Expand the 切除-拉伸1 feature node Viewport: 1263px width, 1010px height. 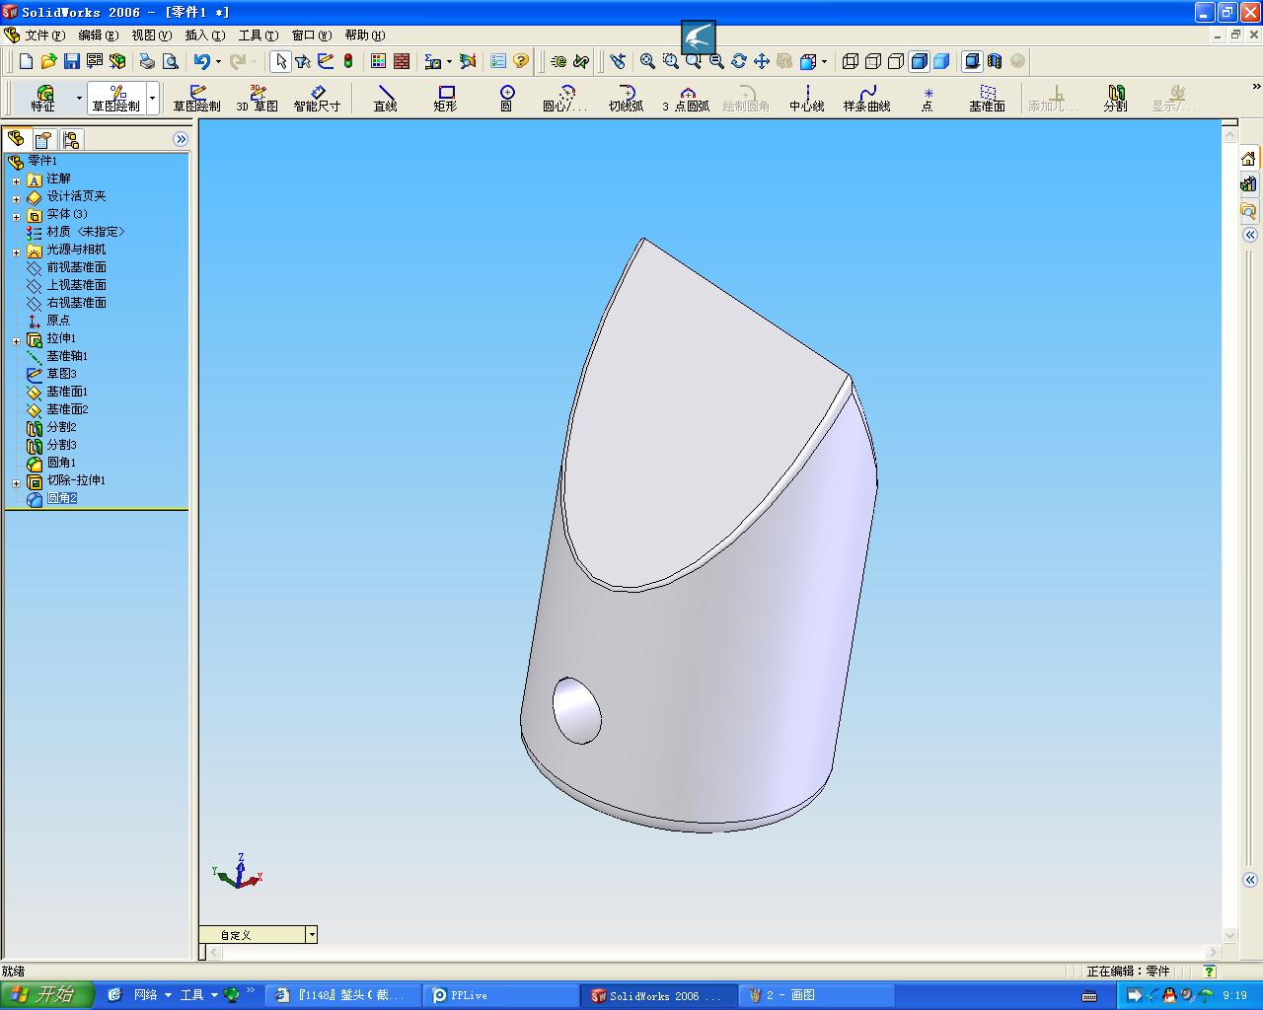(16, 482)
